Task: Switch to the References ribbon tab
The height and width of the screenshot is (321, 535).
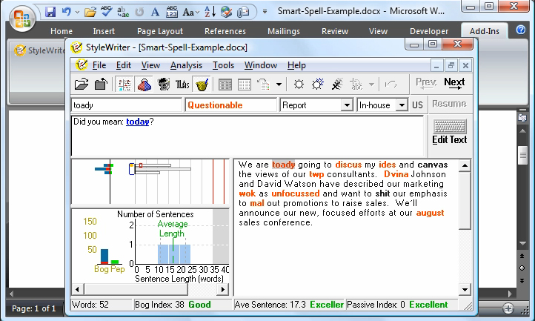Action: coord(225,31)
